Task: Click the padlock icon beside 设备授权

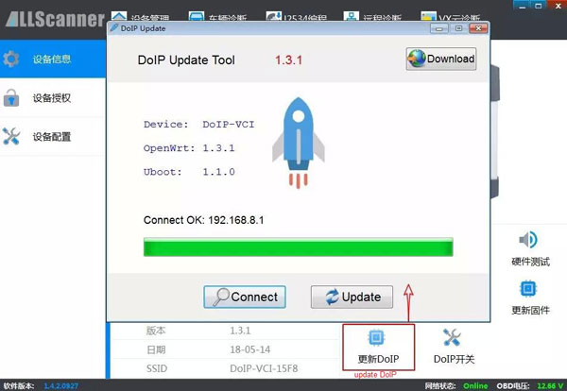Action: (11, 97)
